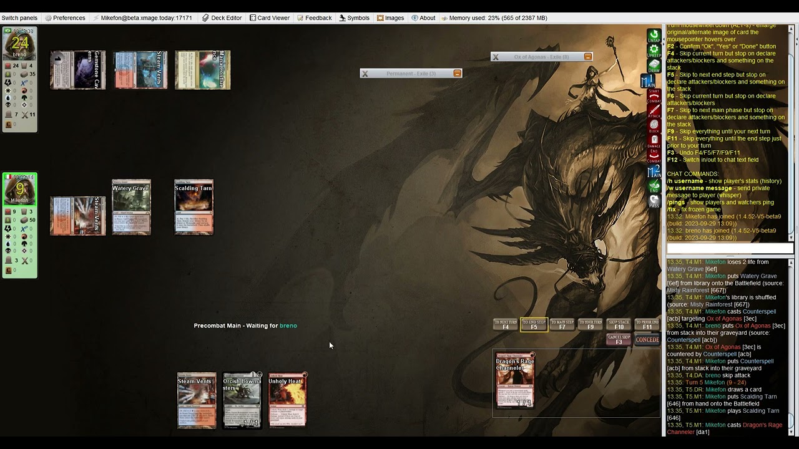Open the Card Viewer
Viewport: 799px width, 449px height.
tap(270, 18)
